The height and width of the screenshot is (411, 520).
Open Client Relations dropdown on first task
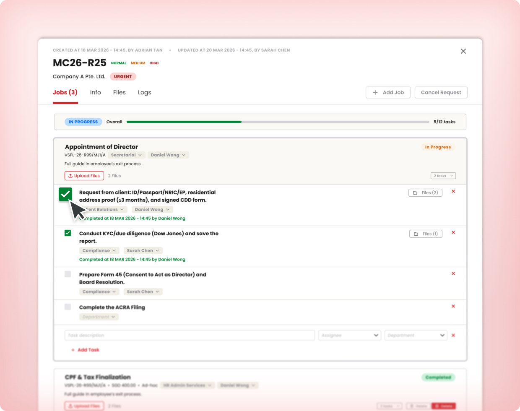(103, 209)
